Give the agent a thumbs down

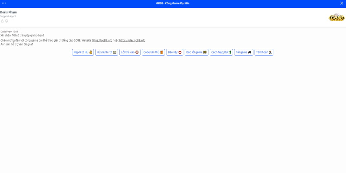click(6, 21)
